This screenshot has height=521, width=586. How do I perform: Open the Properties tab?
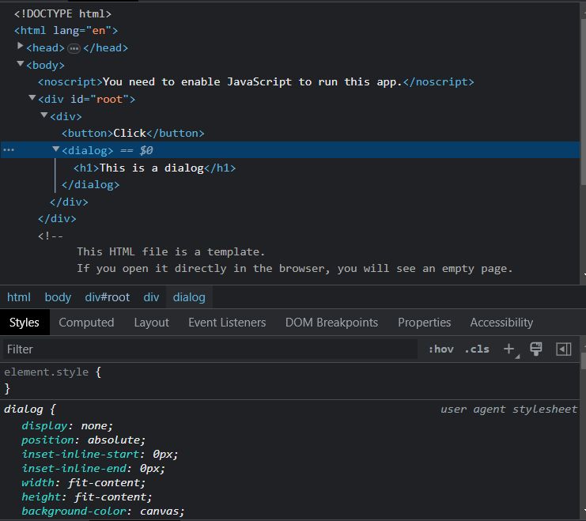tap(424, 323)
